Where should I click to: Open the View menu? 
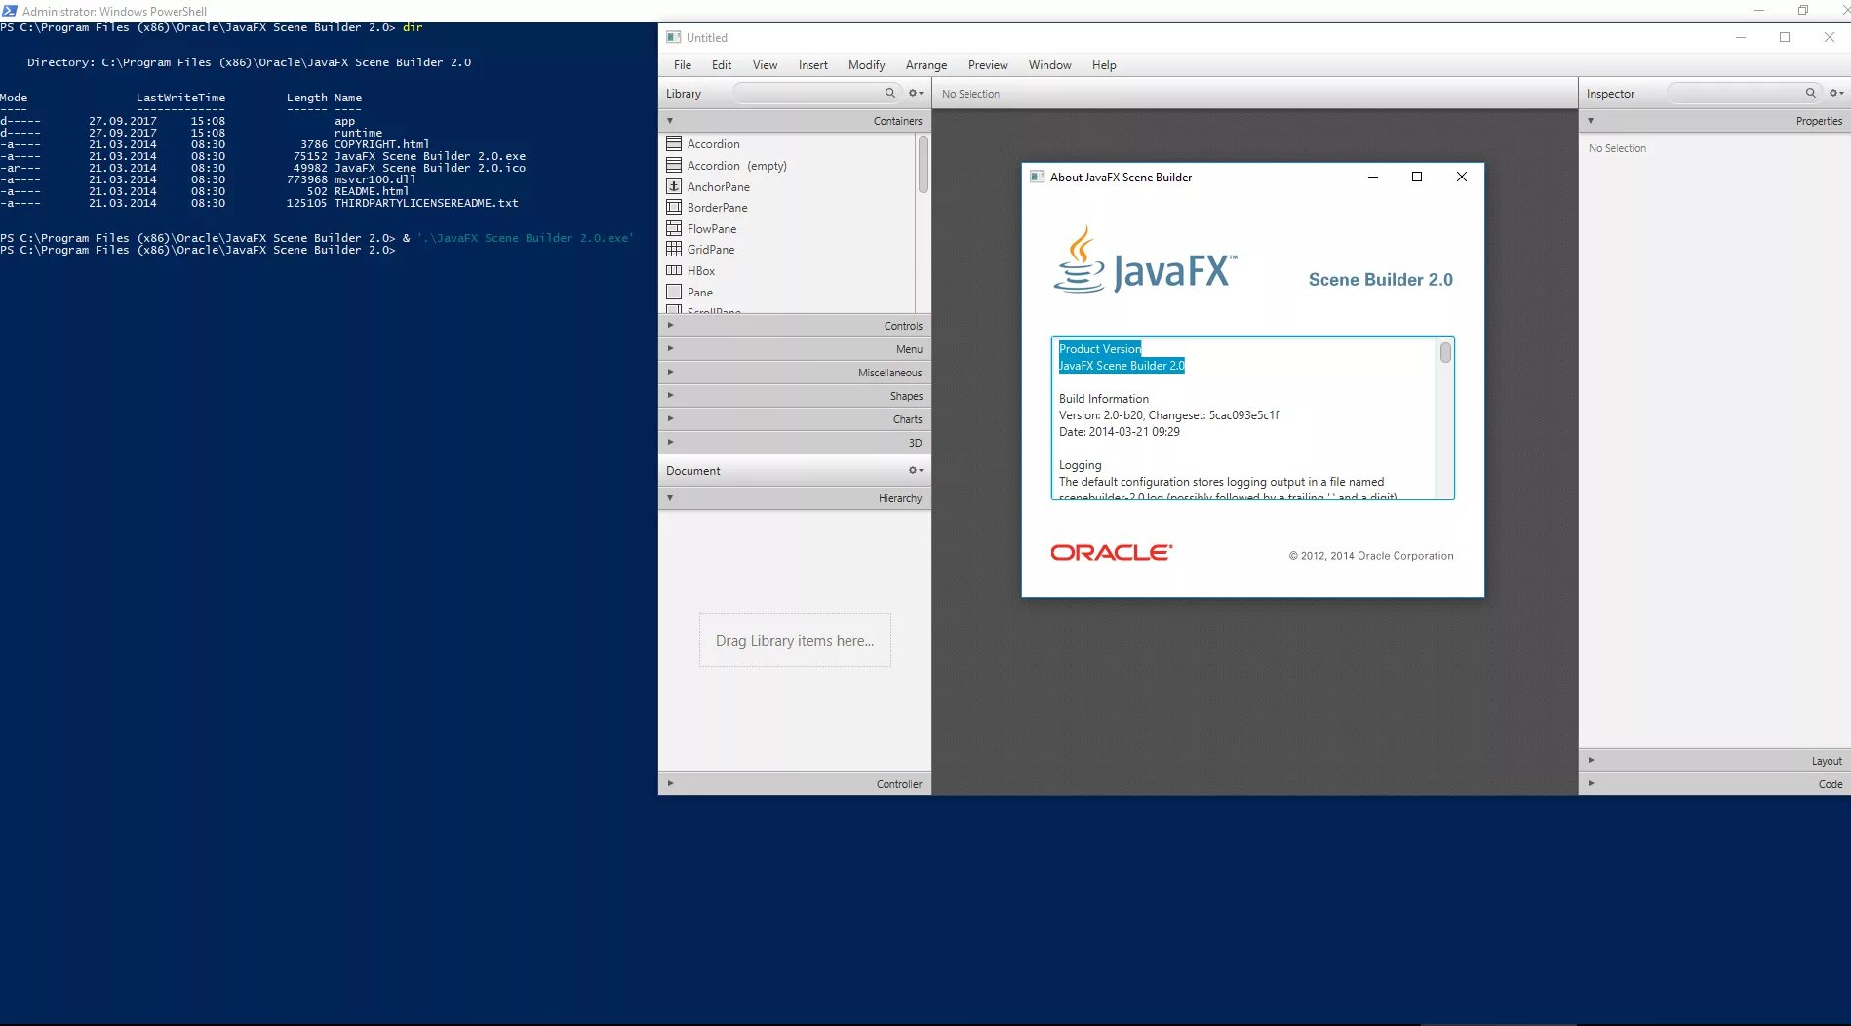coord(765,65)
